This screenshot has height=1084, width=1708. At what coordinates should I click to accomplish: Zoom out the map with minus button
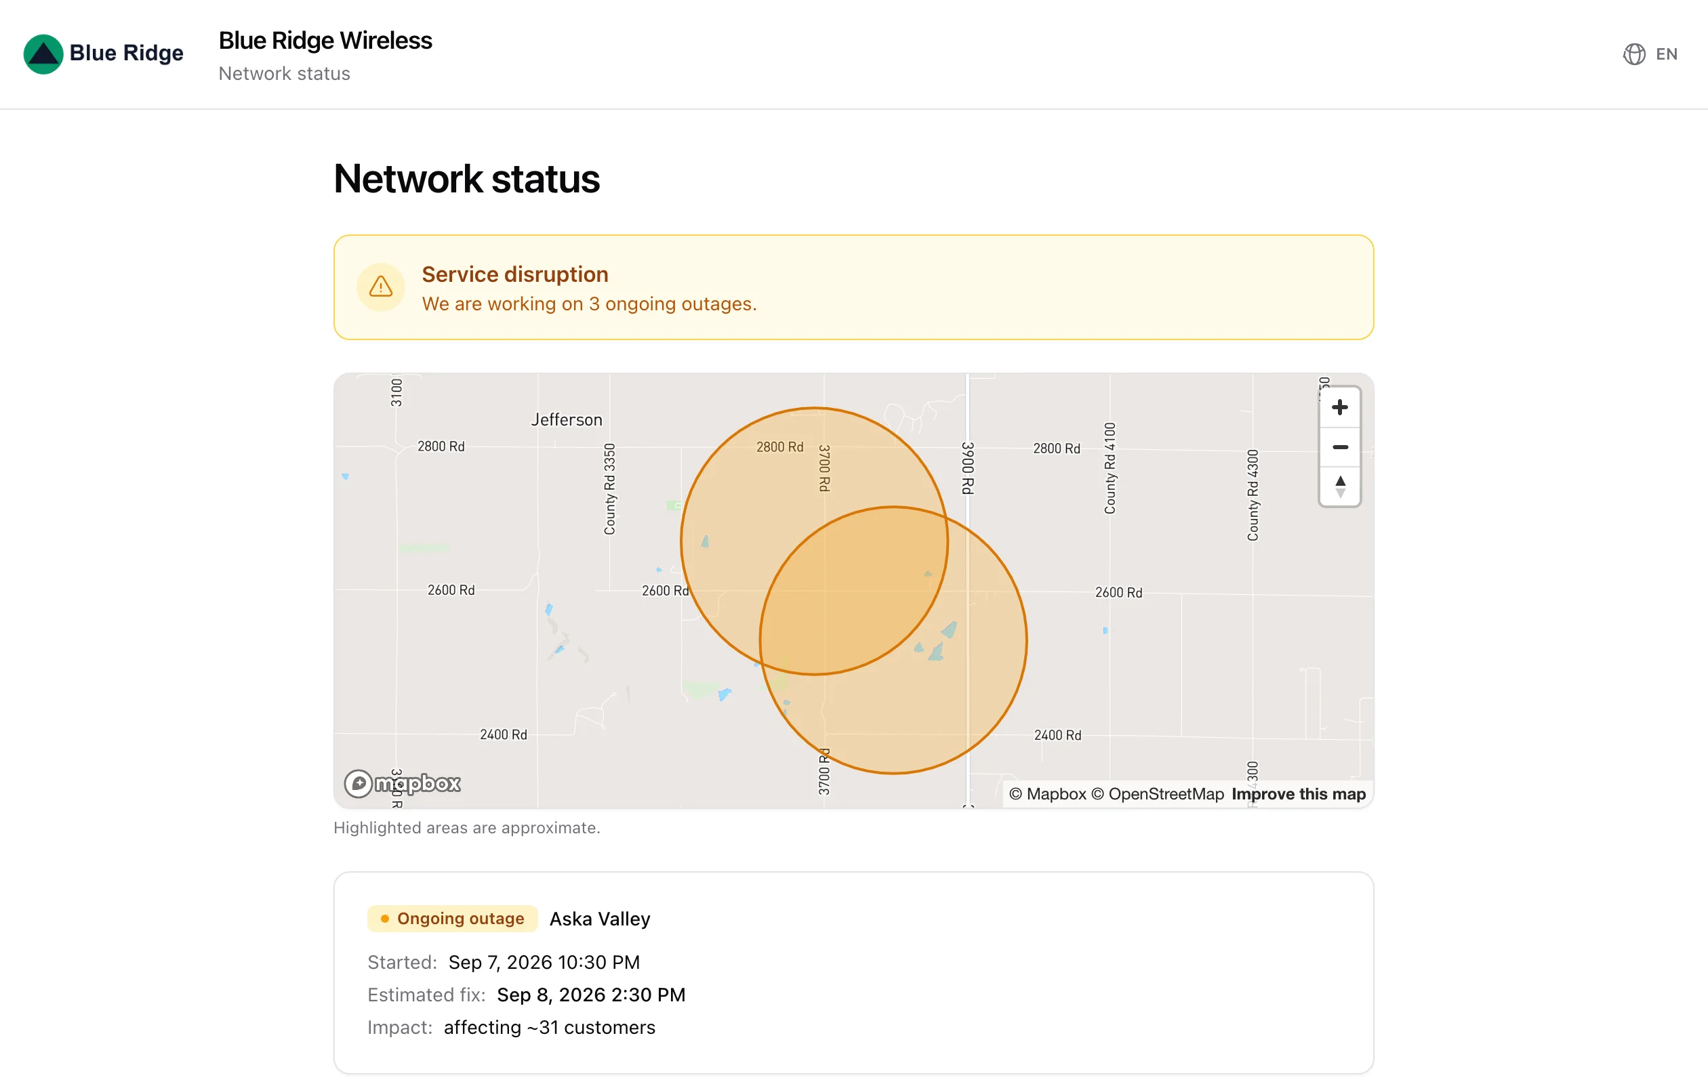1339,446
